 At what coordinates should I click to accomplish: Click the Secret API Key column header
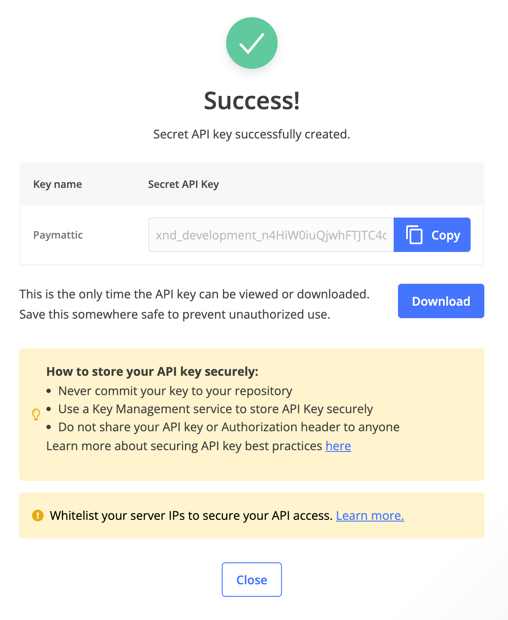(x=184, y=184)
